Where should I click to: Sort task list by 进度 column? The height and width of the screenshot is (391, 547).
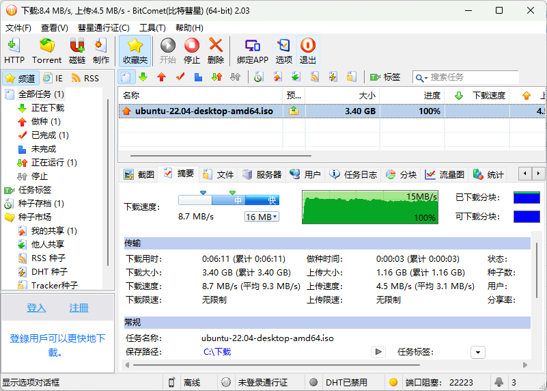point(412,95)
